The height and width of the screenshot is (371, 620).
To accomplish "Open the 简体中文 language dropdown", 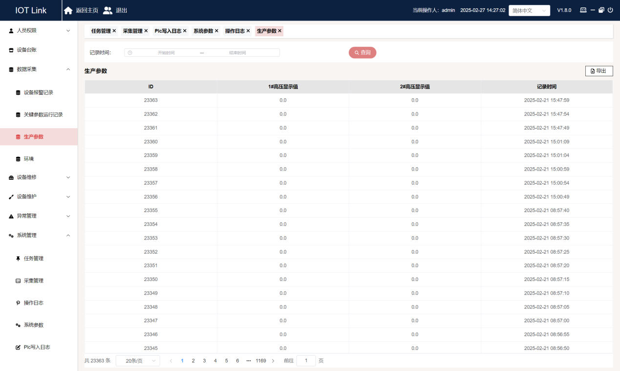I will [529, 10].
